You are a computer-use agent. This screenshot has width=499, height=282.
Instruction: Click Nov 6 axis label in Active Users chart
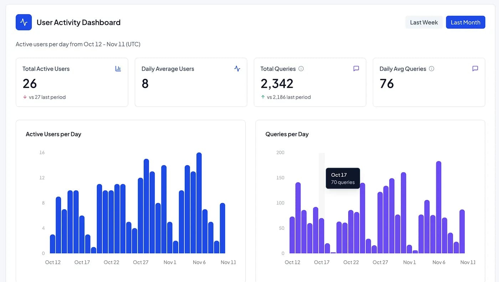click(199, 262)
